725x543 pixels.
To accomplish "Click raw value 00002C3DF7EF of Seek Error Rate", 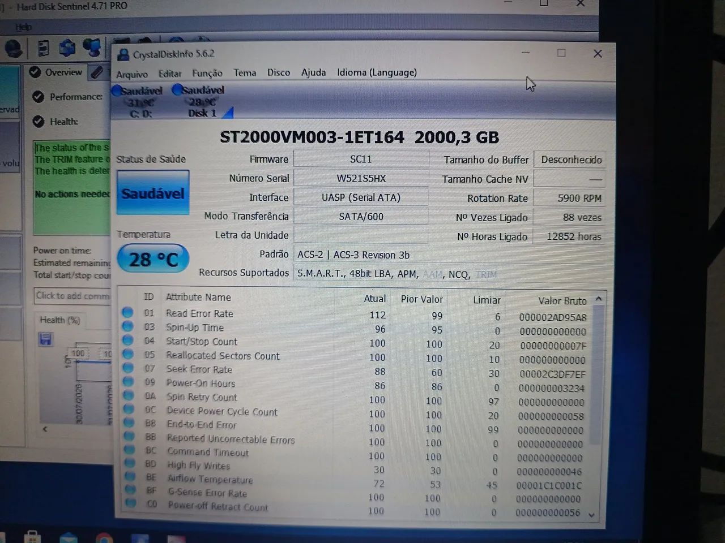I will coord(553,374).
